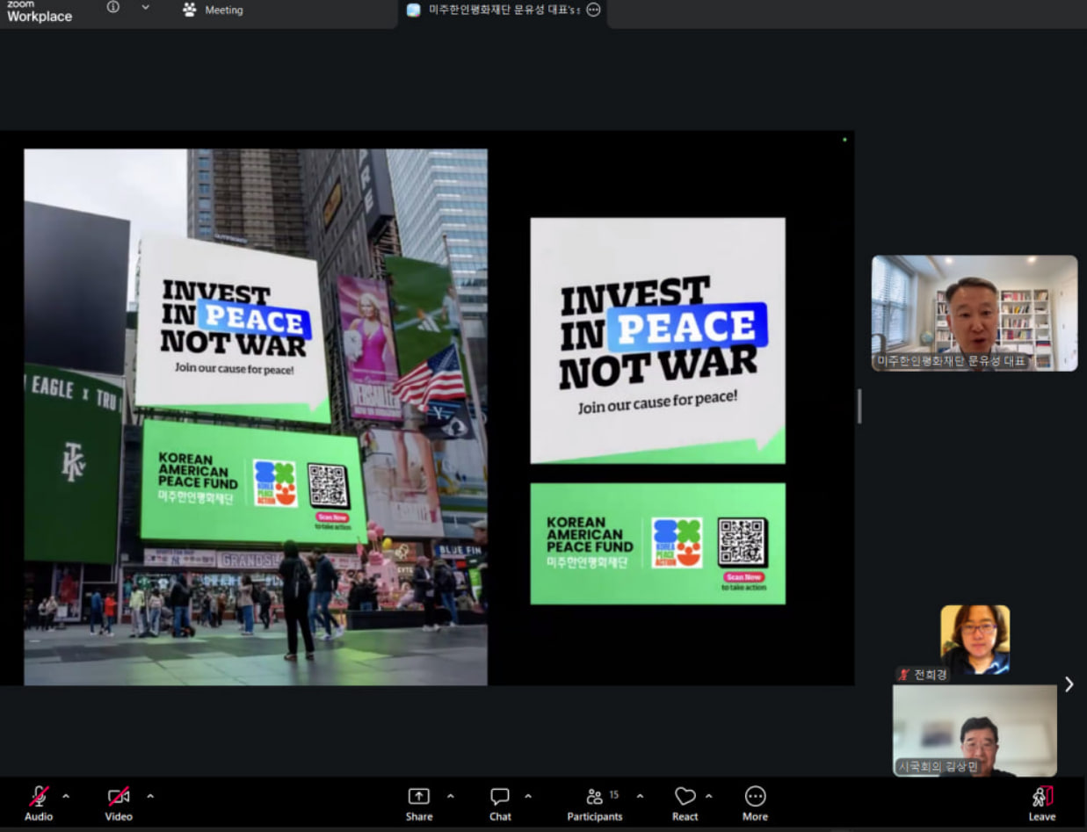Click 'Join our cause for peace!' on right slide
This screenshot has height=832, width=1087.
point(658,402)
